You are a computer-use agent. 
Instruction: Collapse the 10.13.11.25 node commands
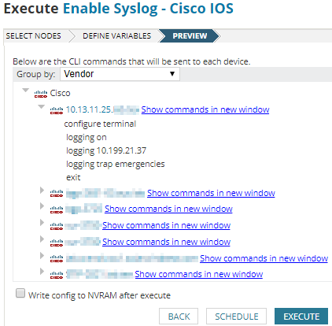coord(42,107)
